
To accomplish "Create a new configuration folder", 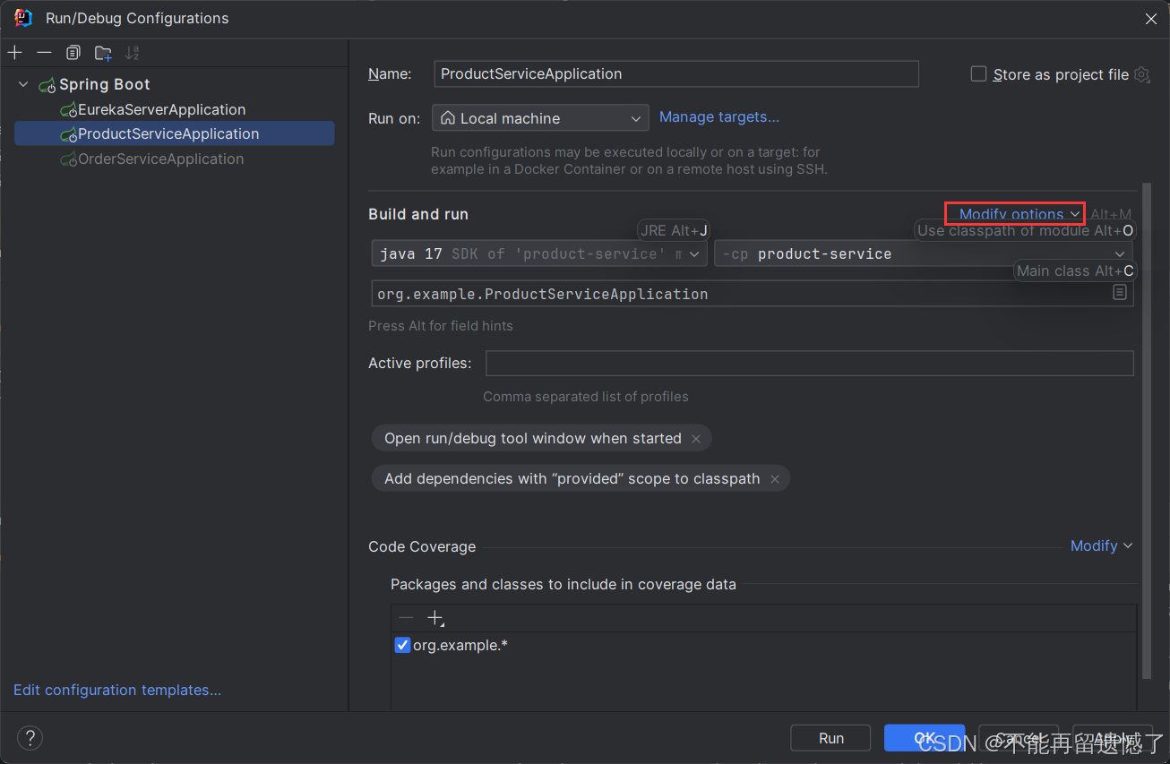I will coord(103,53).
